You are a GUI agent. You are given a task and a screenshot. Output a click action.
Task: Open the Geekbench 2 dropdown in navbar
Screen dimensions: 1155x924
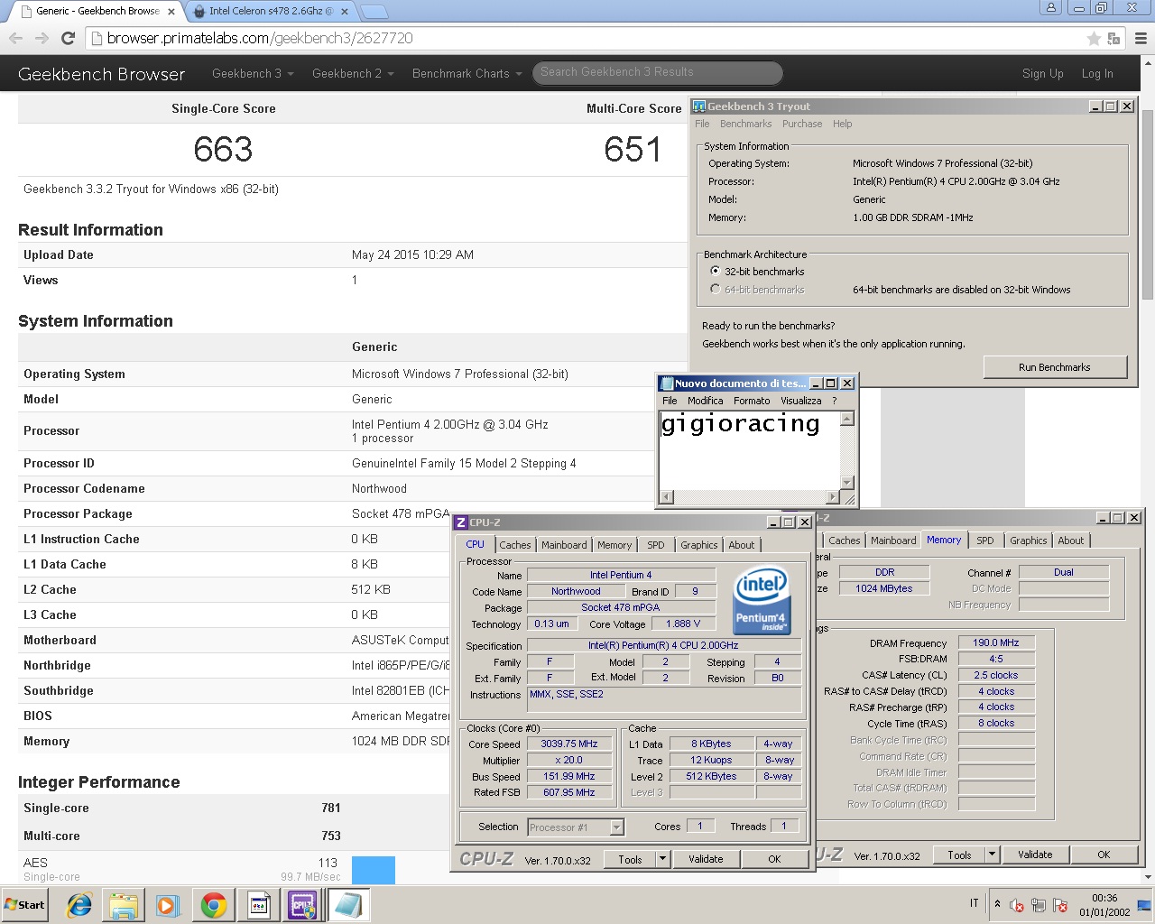[x=353, y=73]
